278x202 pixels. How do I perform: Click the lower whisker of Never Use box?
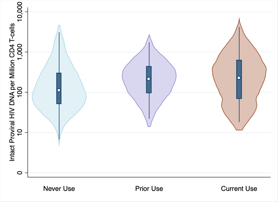pyautogui.click(x=59, y=122)
